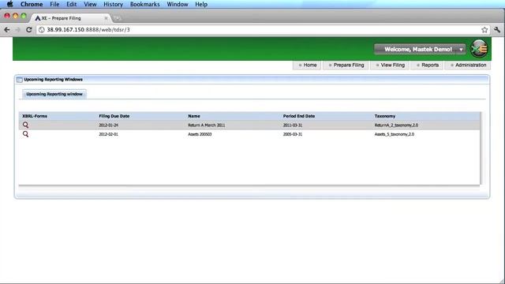Go forward with browser forward arrow
Viewport: 505px width, 284px height.
(x=17, y=30)
